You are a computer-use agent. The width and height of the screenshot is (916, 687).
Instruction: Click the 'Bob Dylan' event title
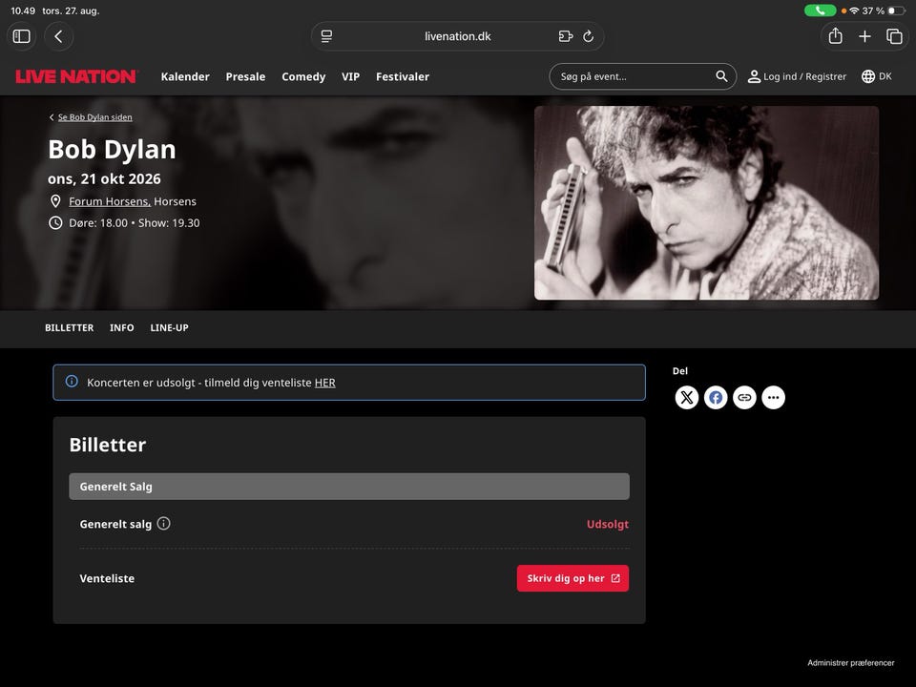(x=112, y=150)
